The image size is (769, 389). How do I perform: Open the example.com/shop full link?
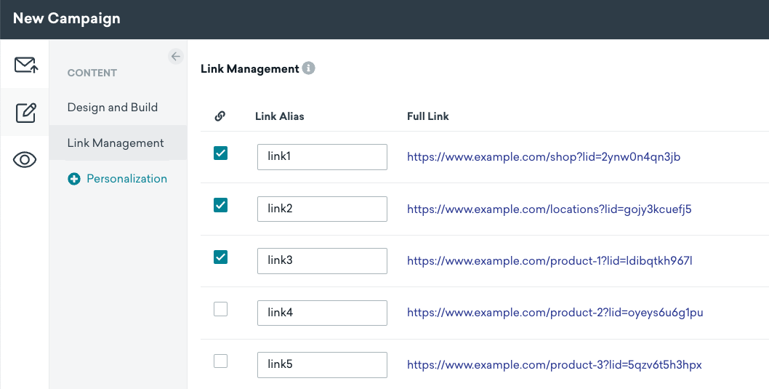(544, 157)
